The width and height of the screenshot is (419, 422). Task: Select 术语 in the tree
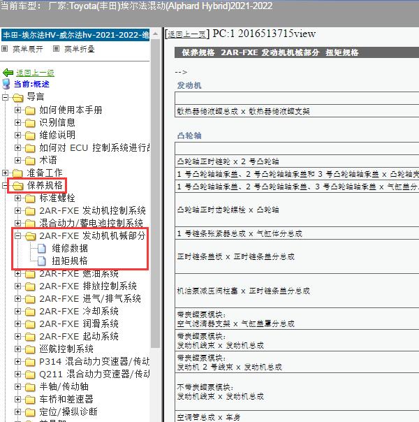(48, 161)
